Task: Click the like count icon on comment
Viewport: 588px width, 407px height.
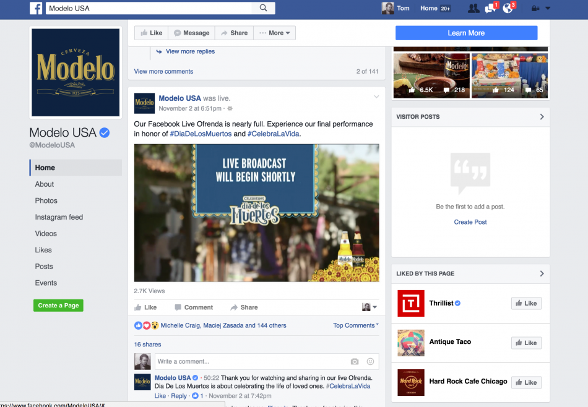Action: (x=195, y=396)
